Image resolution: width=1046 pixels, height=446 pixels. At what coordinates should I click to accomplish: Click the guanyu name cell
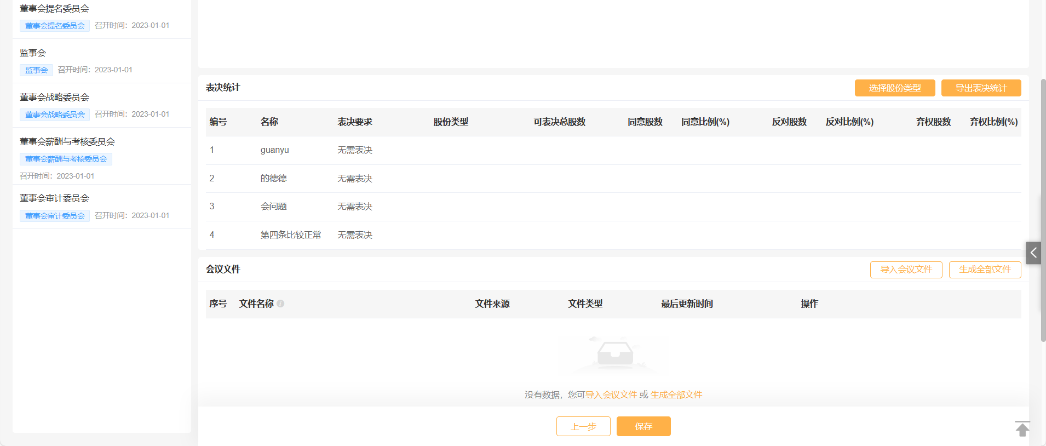point(274,150)
